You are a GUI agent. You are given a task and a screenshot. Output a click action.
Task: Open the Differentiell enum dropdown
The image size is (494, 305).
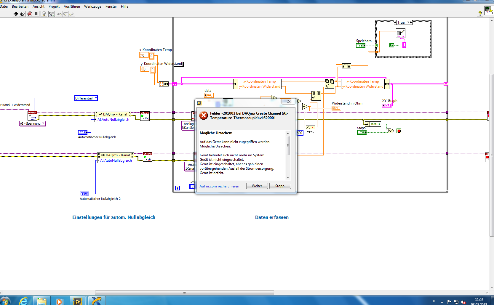[x=96, y=98]
